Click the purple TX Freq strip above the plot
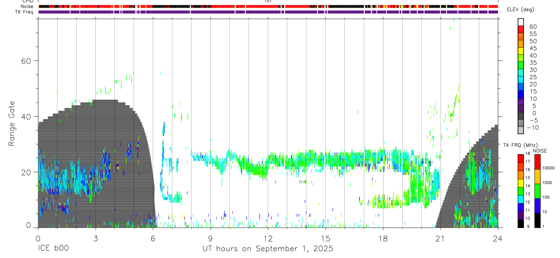The image size is (560, 258). pyautogui.click(x=268, y=12)
